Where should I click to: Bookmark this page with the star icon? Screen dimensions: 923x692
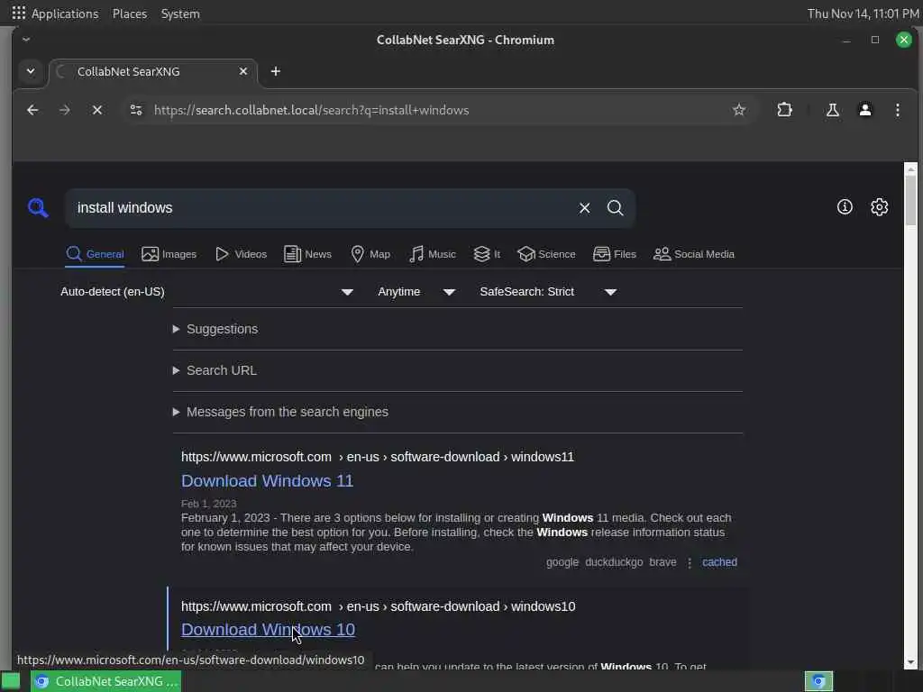click(x=739, y=110)
